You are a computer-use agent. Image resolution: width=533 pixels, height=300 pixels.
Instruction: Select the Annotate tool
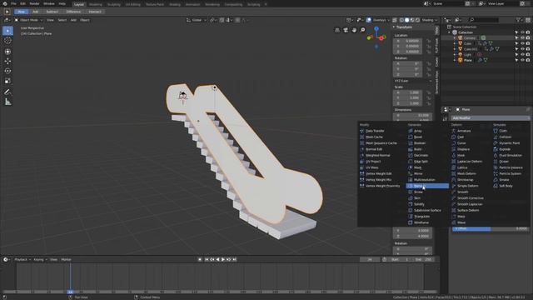coord(7,92)
